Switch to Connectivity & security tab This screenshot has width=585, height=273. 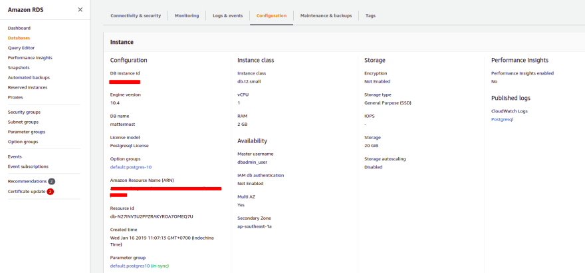pyautogui.click(x=136, y=16)
